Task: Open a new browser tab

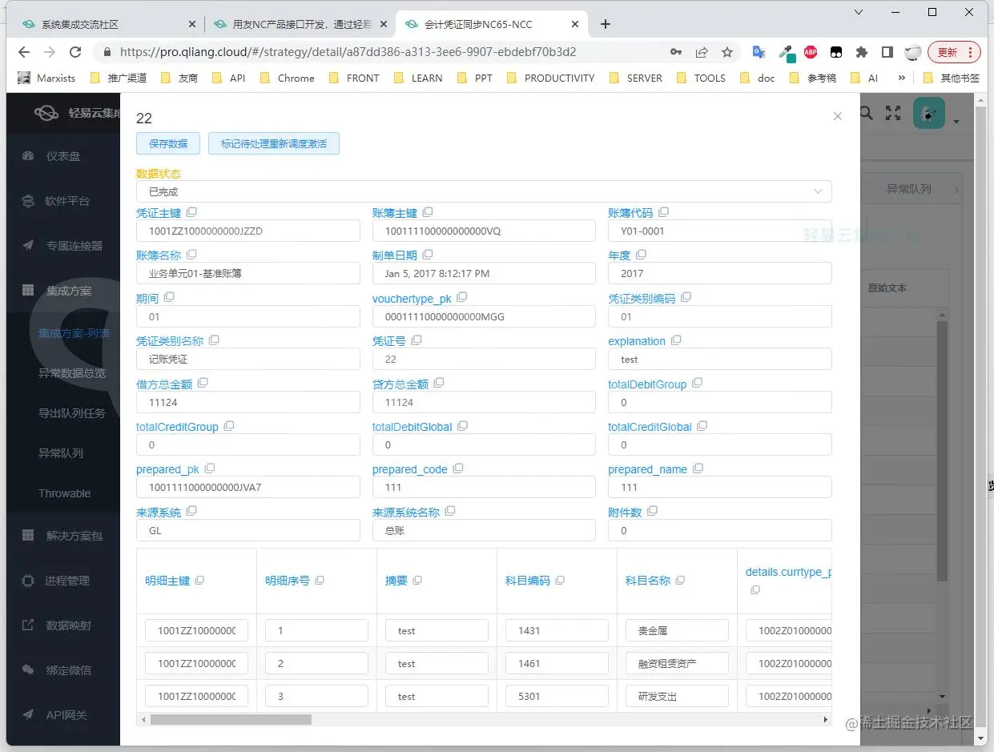Action: pyautogui.click(x=606, y=24)
